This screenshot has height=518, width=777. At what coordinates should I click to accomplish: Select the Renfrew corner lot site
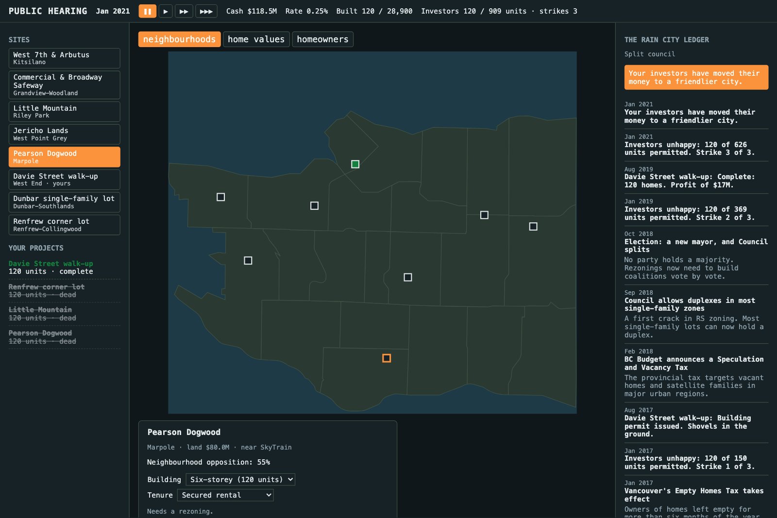coord(64,225)
